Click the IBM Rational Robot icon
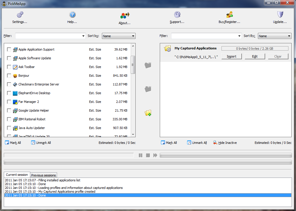This screenshot has width=296, height=211. point(15,119)
